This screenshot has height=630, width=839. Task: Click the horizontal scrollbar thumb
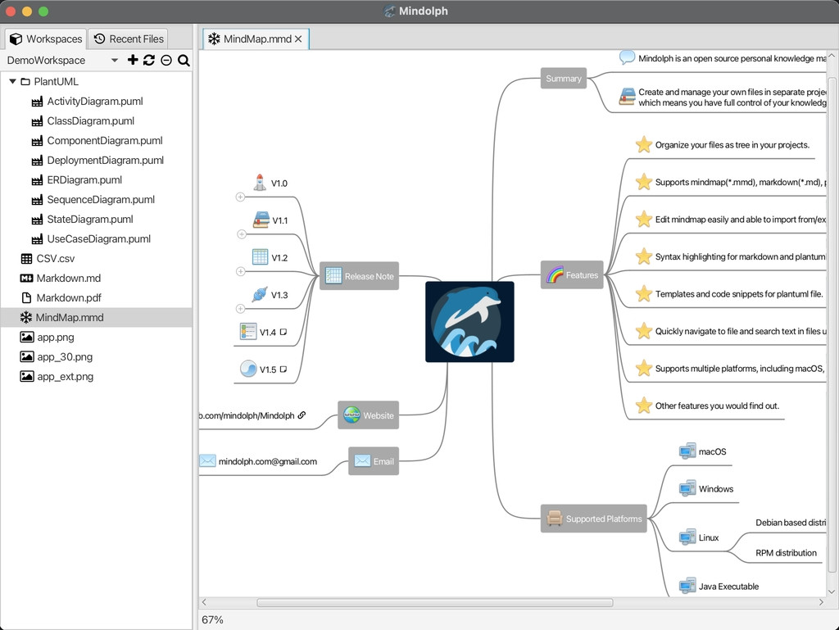pyautogui.click(x=434, y=603)
